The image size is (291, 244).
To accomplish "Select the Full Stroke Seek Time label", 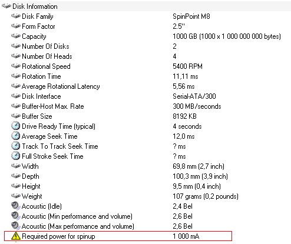I will tap(52, 156).
